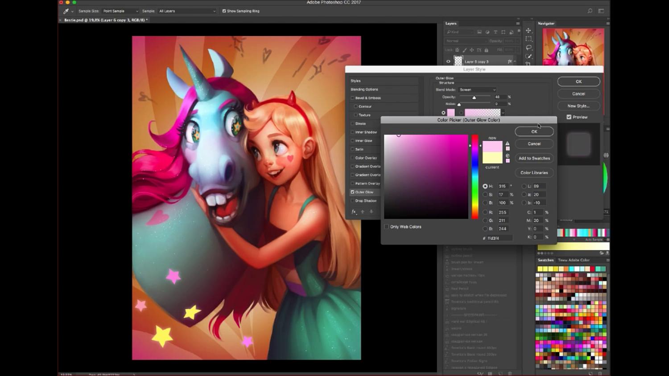669x376 pixels.
Task: Expand the glow gradient picker arrow
Action: (503, 113)
